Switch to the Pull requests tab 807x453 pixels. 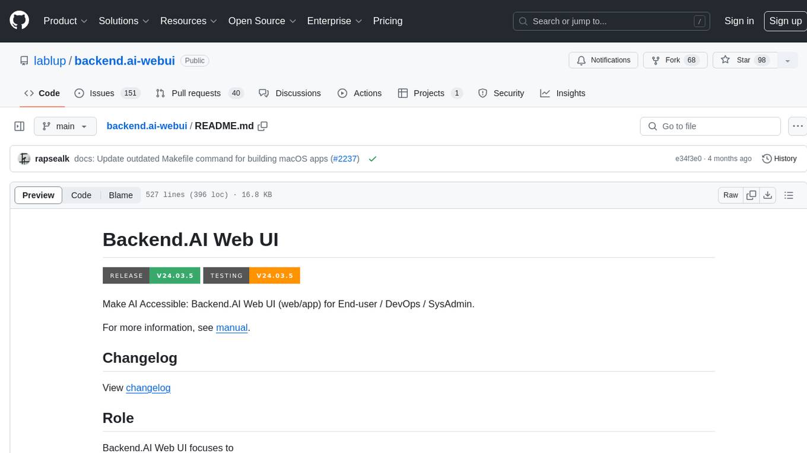[x=199, y=93]
